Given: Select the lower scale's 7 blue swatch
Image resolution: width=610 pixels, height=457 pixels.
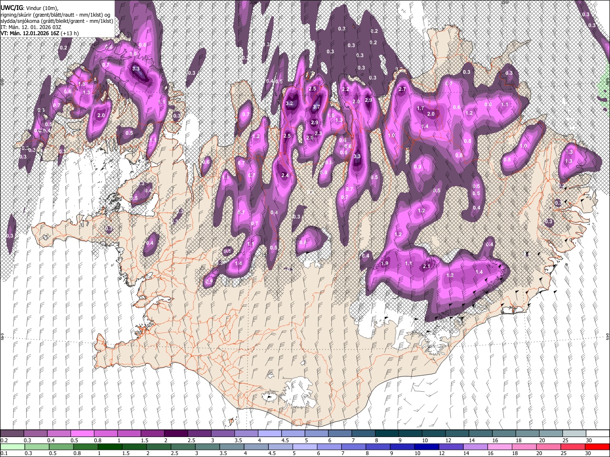Looking at the screenshot, I should [354, 447].
